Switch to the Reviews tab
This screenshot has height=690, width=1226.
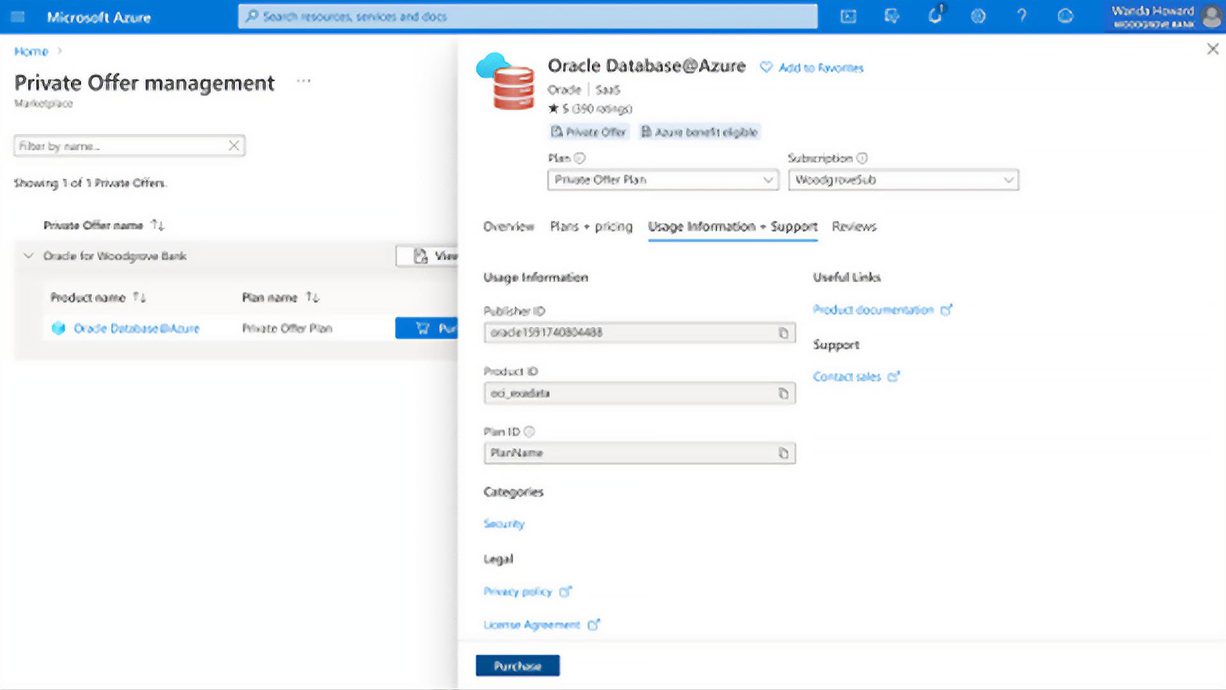coord(854,227)
